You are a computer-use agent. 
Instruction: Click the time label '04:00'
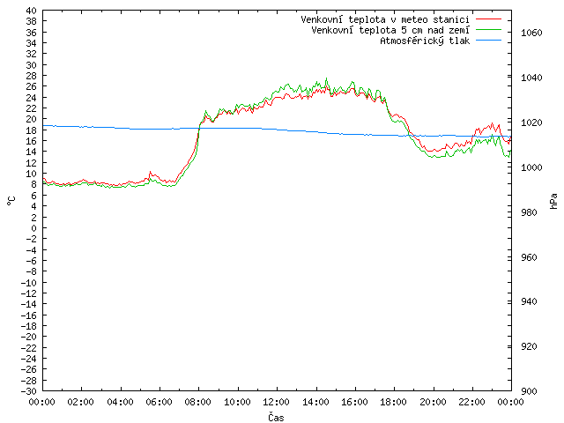coord(120,402)
